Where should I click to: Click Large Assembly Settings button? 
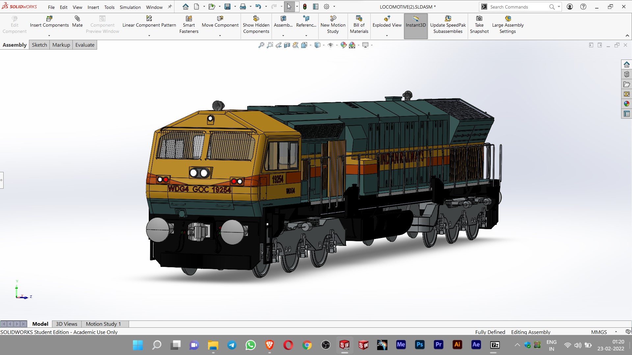[x=508, y=25]
